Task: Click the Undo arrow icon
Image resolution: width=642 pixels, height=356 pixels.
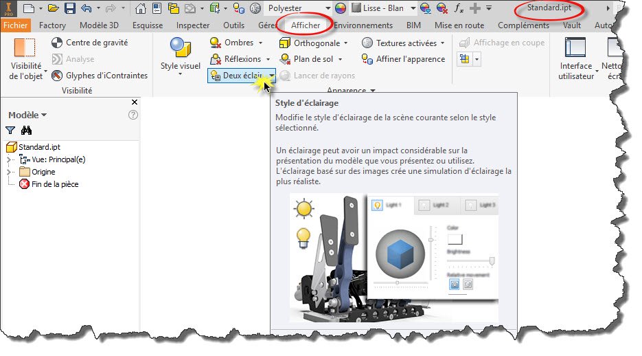Action: pyautogui.click(x=87, y=9)
